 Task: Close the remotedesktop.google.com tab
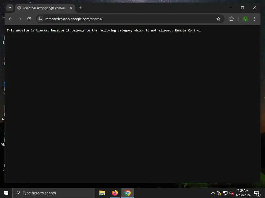(71, 8)
